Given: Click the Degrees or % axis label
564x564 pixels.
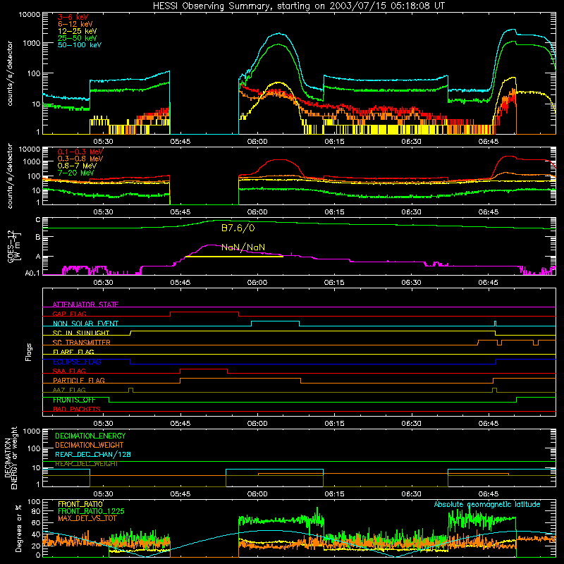Looking at the screenshot, I should (x=18, y=528).
